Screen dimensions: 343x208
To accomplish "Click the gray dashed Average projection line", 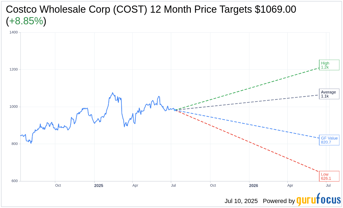I will [x=249, y=103].
